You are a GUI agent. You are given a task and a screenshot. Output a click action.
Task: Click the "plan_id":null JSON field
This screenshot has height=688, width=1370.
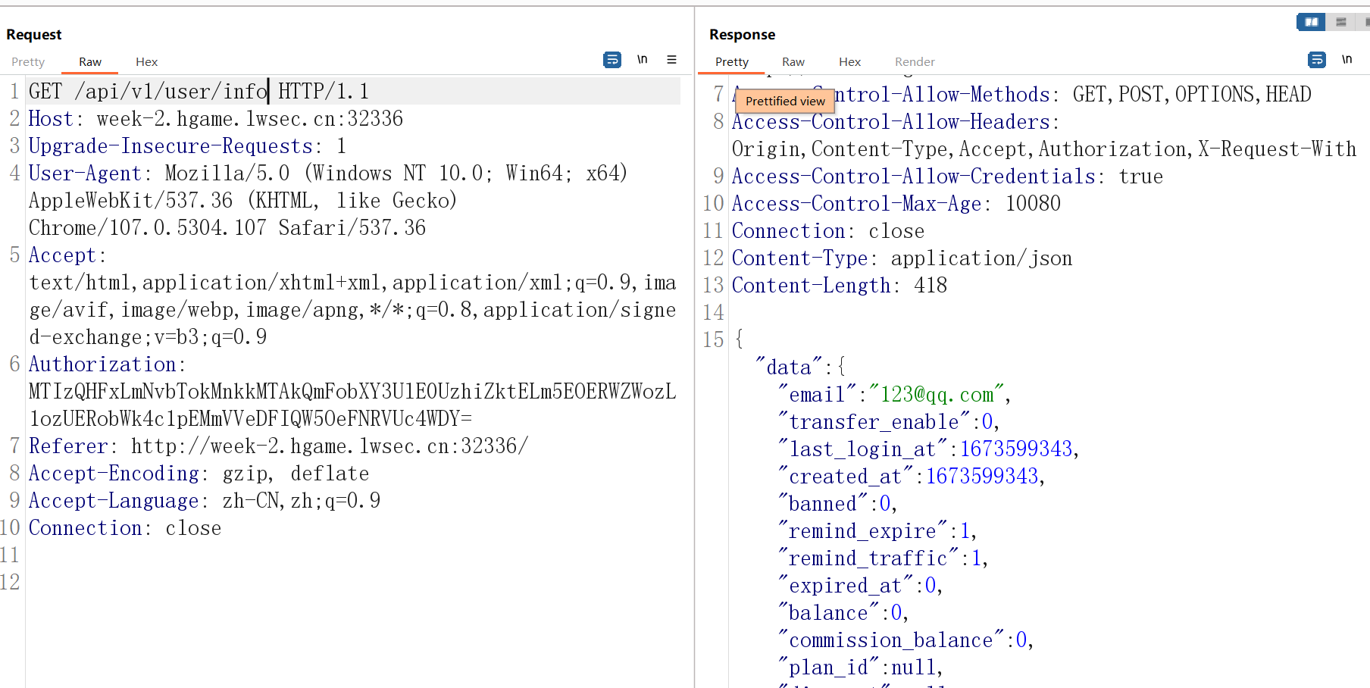[x=857, y=668]
